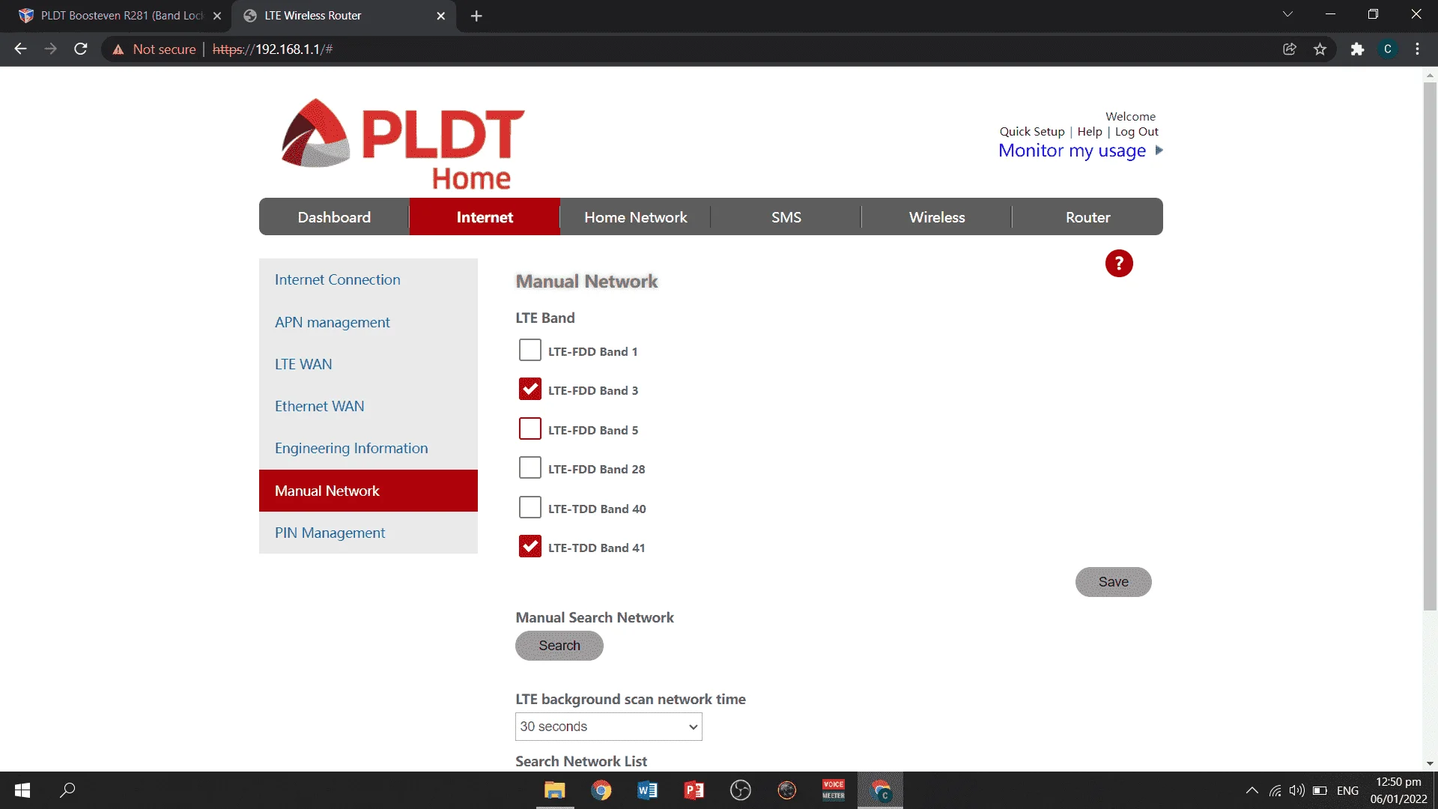
Task: Open File Explorer from the taskbar
Action: tap(554, 790)
